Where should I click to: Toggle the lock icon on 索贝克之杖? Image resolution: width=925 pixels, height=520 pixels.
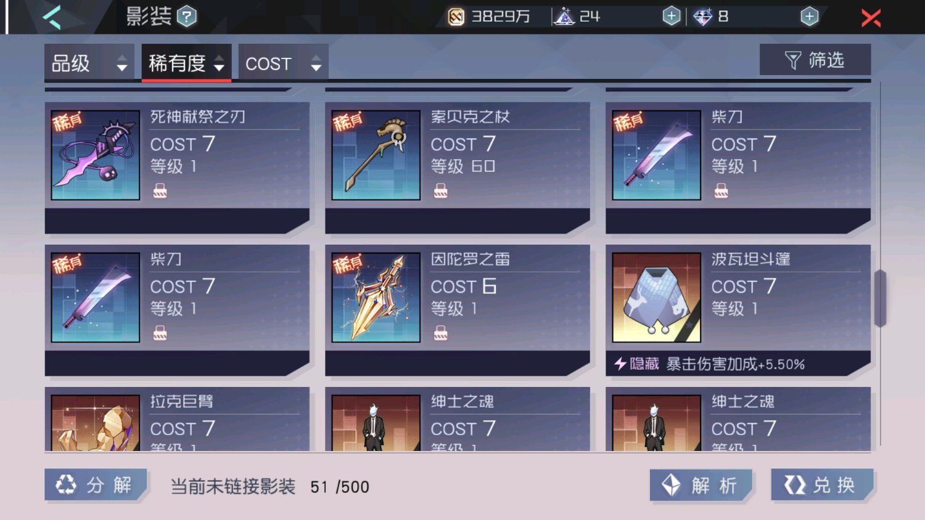coord(440,191)
